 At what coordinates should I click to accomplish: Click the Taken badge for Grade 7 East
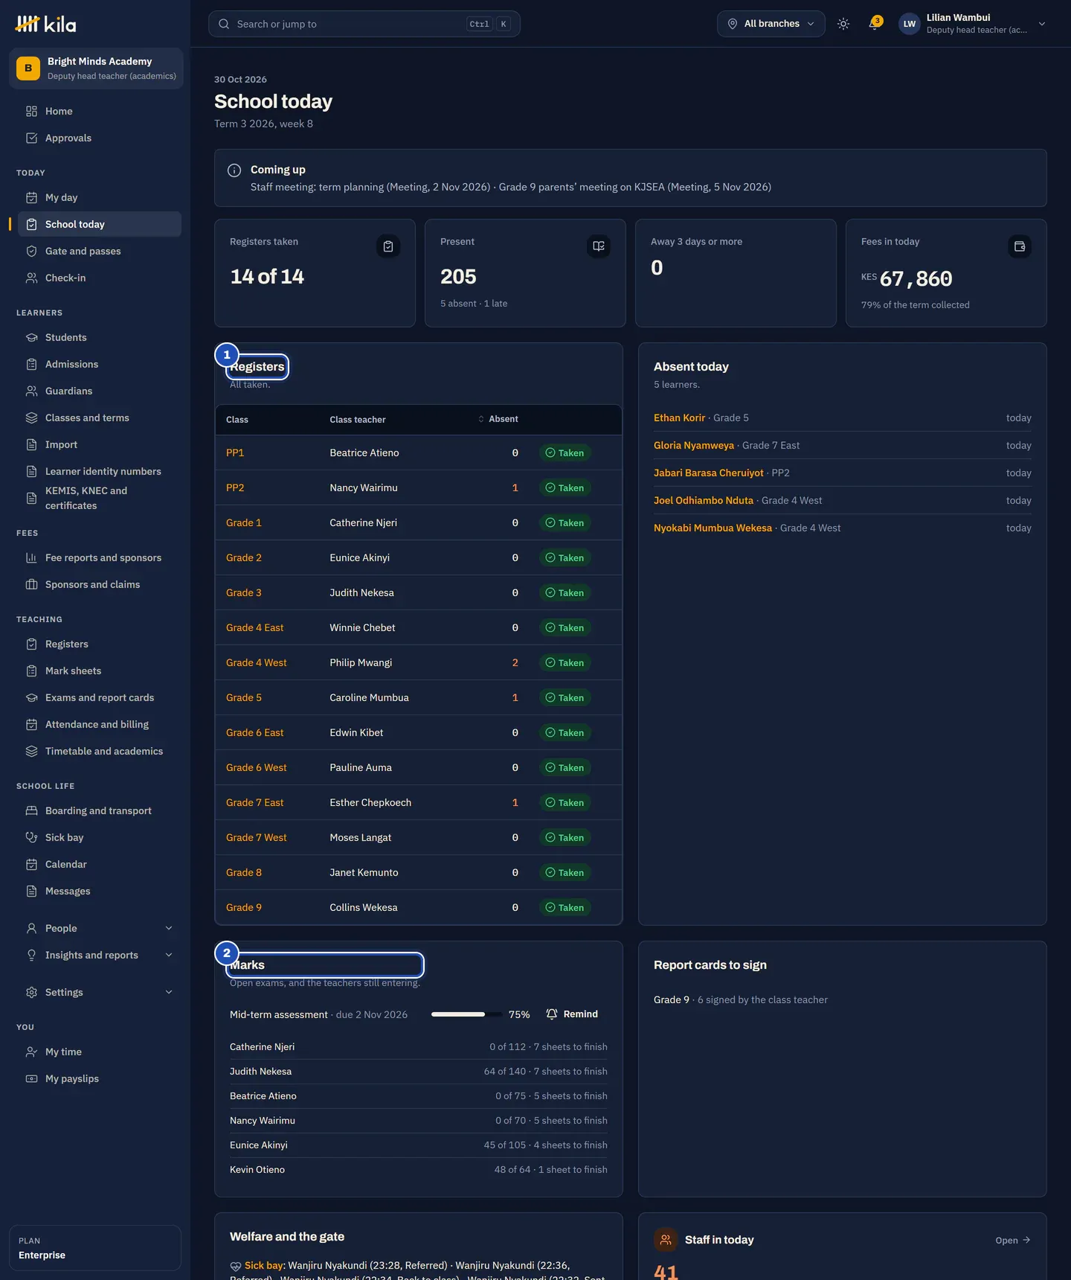(565, 802)
